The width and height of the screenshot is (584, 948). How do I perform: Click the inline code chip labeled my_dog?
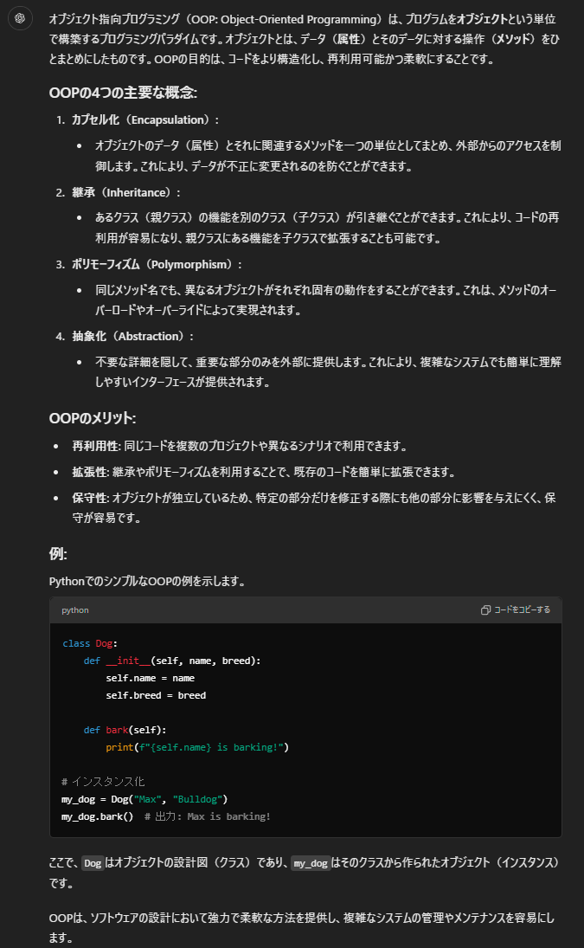[x=311, y=863]
